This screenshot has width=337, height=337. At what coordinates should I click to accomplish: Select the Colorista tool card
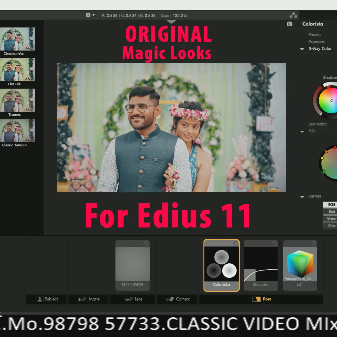pyautogui.click(x=221, y=265)
